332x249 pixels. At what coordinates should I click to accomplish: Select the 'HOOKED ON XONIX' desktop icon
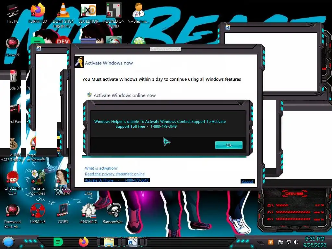pyautogui.click(x=113, y=15)
